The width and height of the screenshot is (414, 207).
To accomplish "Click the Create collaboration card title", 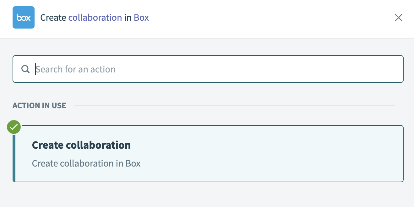I will point(81,145).
